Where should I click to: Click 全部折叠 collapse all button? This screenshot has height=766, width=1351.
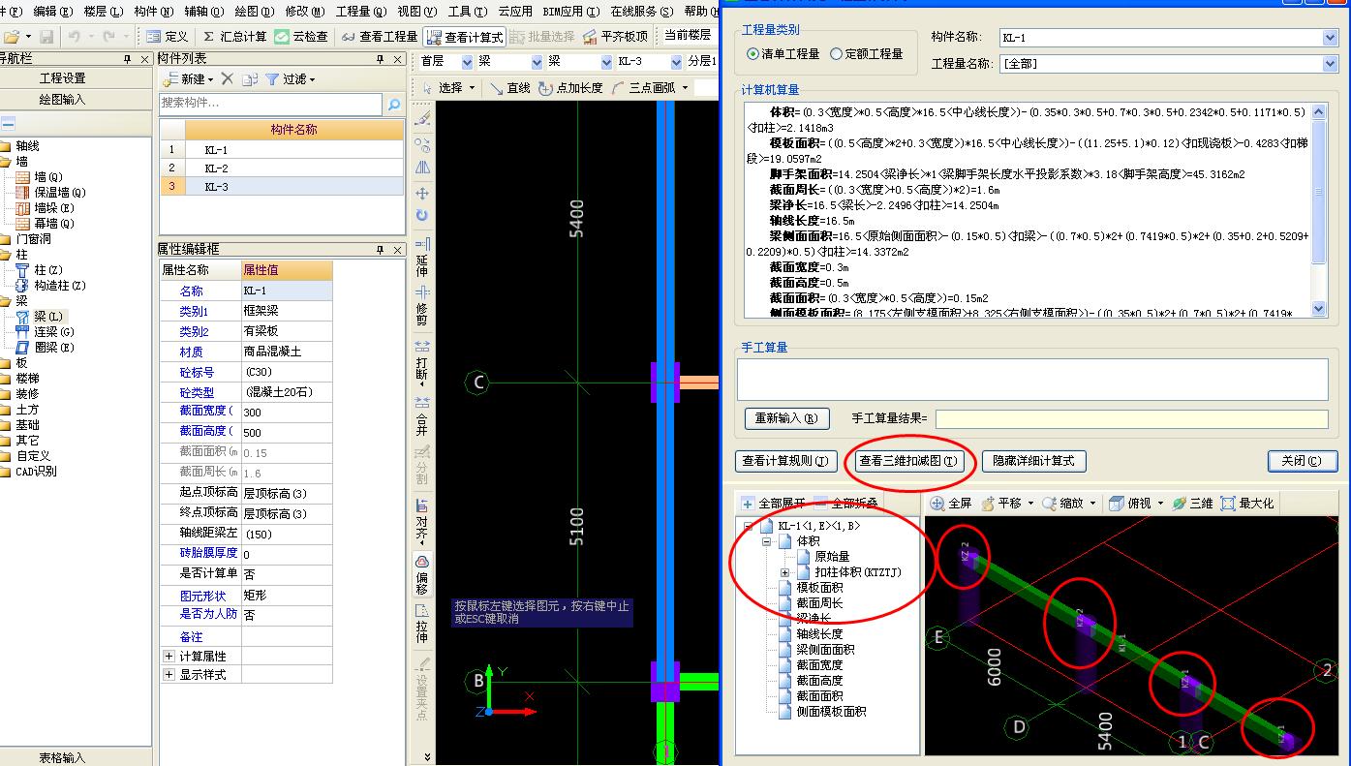tap(845, 504)
